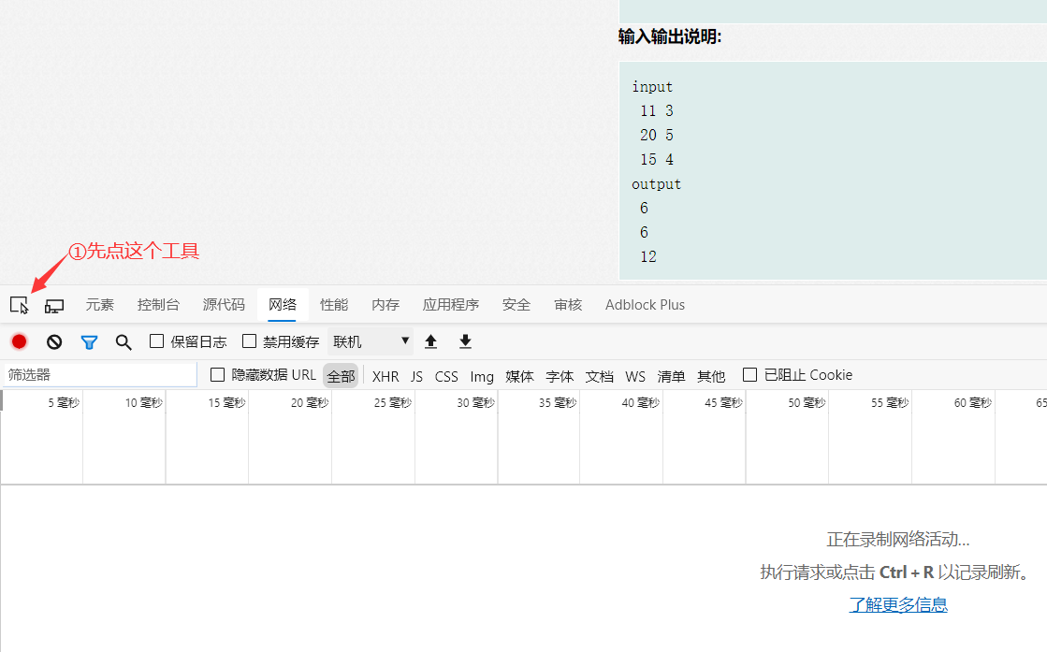Filter requests by 媒体 type
The image size is (1047, 652).
click(x=518, y=375)
